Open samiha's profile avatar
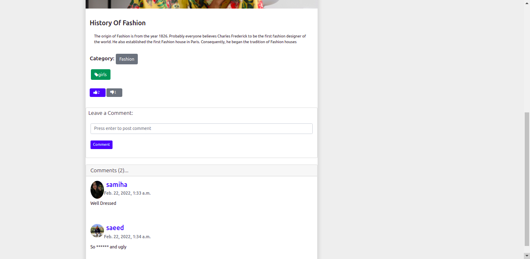Screen dimensions: 530x259 (97, 190)
